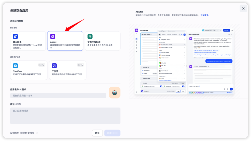251x141 pixels.
Task: Select the Chatflow blue icon
Action: (x=15, y=66)
